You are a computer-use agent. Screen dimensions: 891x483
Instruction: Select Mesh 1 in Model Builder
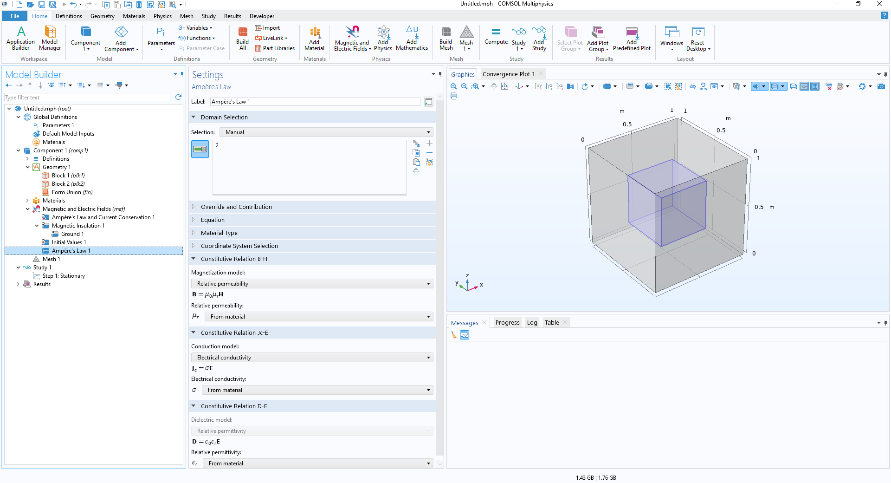[x=51, y=259]
